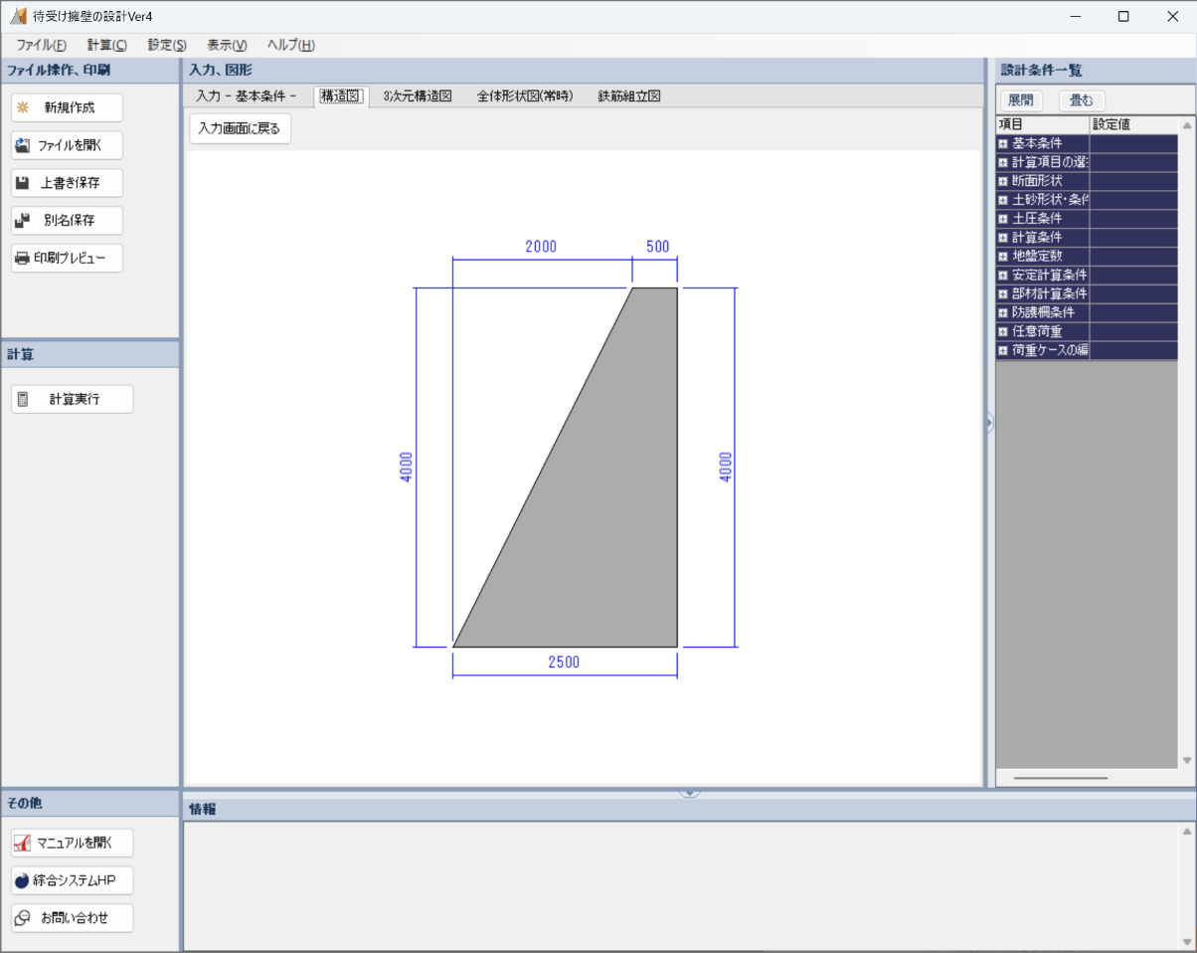Image resolution: width=1197 pixels, height=953 pixels.
Task: Expand the 計算条件 row
Action: [1003, 238]
